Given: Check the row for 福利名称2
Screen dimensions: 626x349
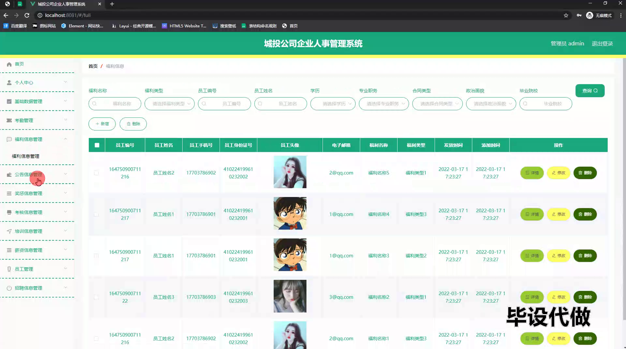Looking at the screenshot, I should (x=97, y=297).
